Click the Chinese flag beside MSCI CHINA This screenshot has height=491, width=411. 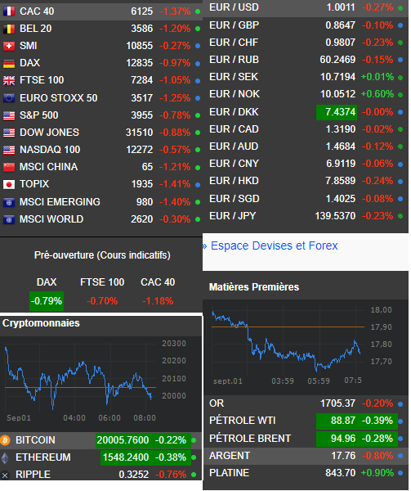tap(9, 167)
